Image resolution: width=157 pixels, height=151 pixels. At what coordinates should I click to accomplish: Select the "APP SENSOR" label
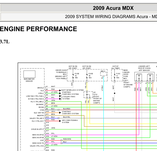point(144,70)
